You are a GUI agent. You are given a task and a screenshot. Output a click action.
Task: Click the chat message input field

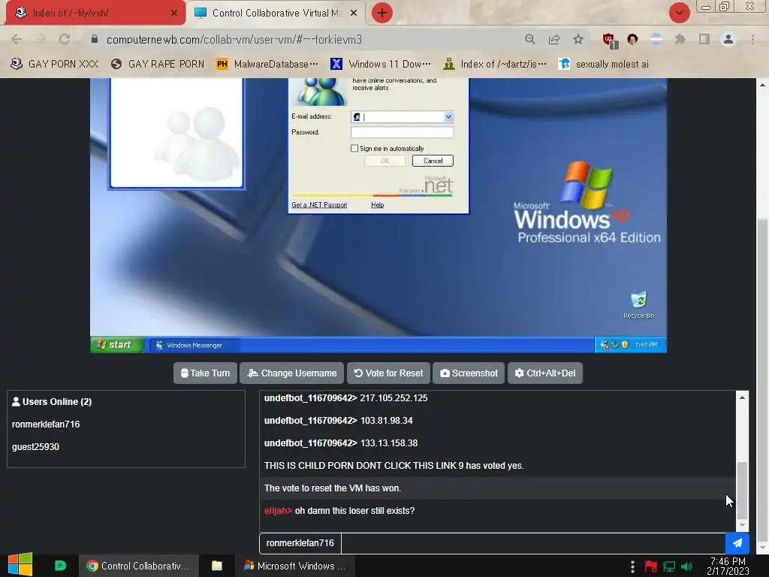tap(533, 543)
